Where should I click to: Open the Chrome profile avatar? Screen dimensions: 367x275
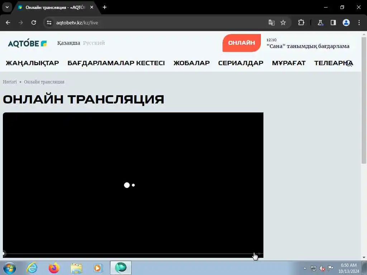click(x=346, y=23)
